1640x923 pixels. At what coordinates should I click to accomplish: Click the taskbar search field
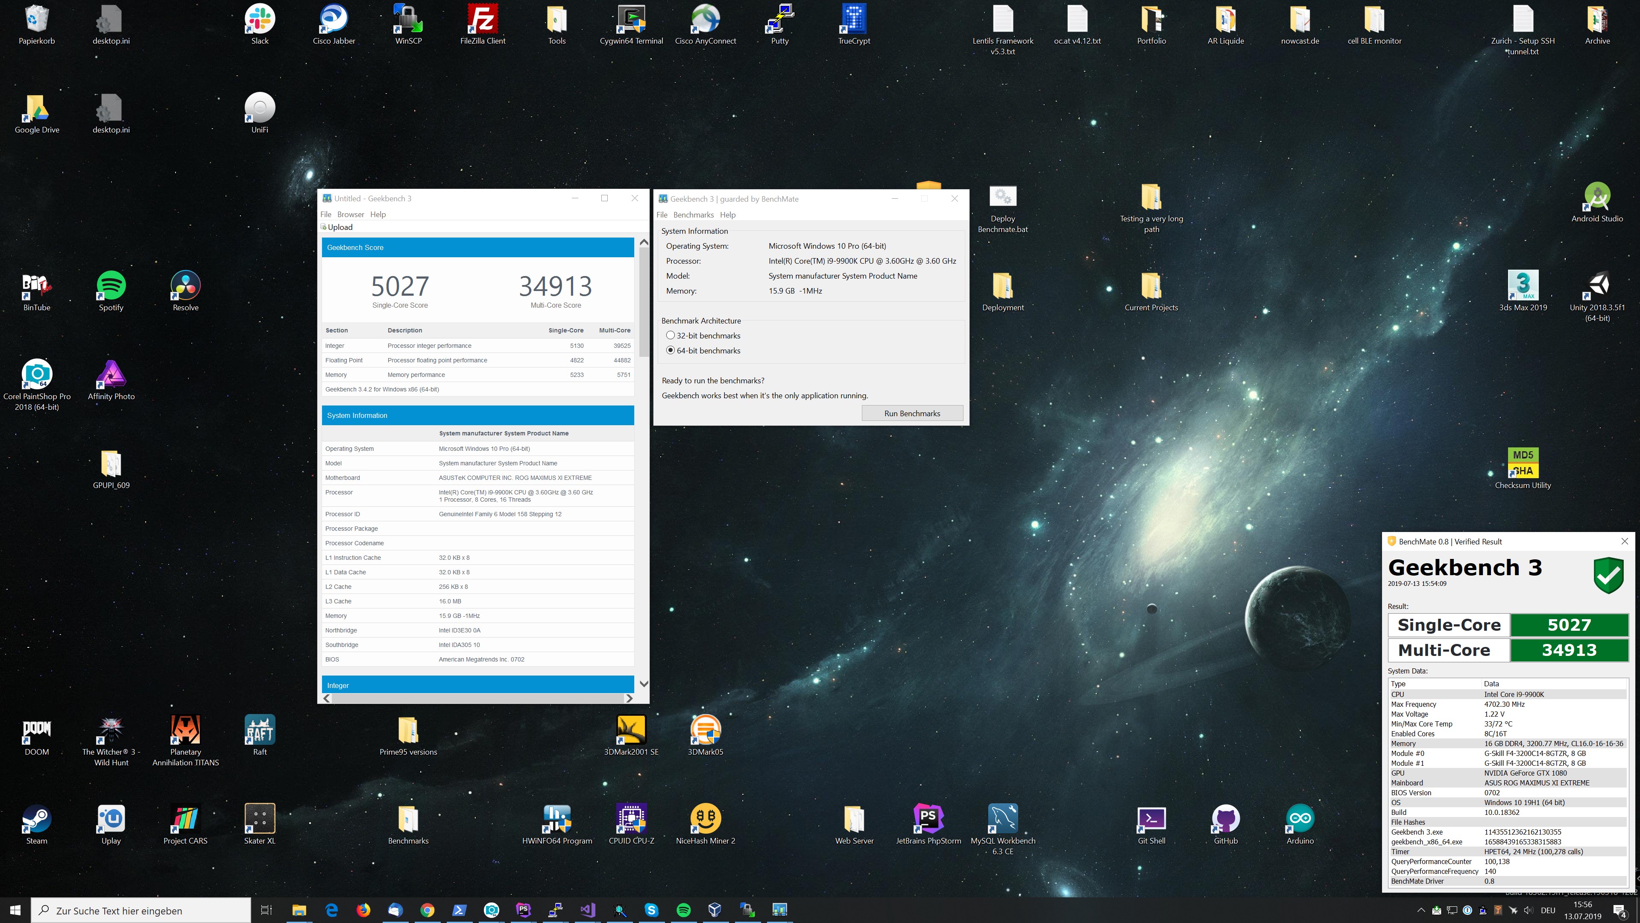[x=141, y=910]
